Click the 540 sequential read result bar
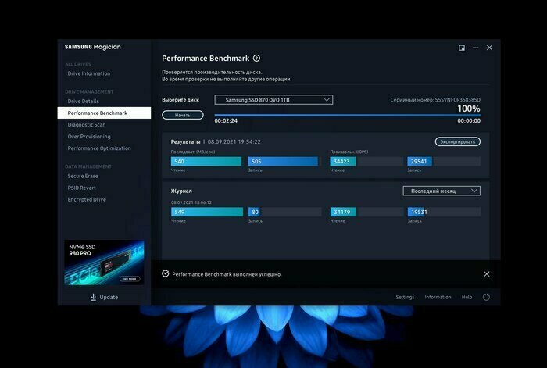Viewport: 547px width, 368px height. 206,161
